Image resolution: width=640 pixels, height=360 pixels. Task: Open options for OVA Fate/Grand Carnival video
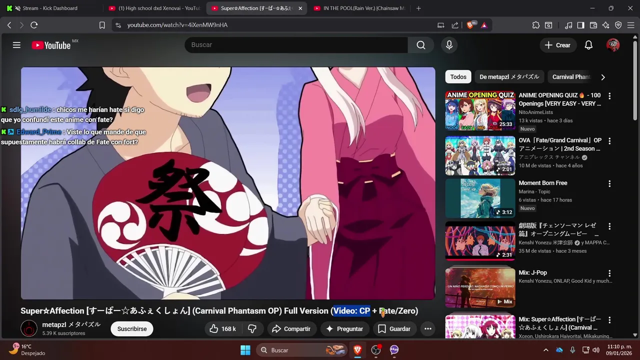point(609,141)
